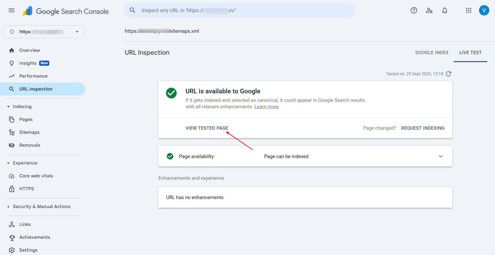Open the V account avatar
Viewport: 495px width, 255px height.
point(484,10)
